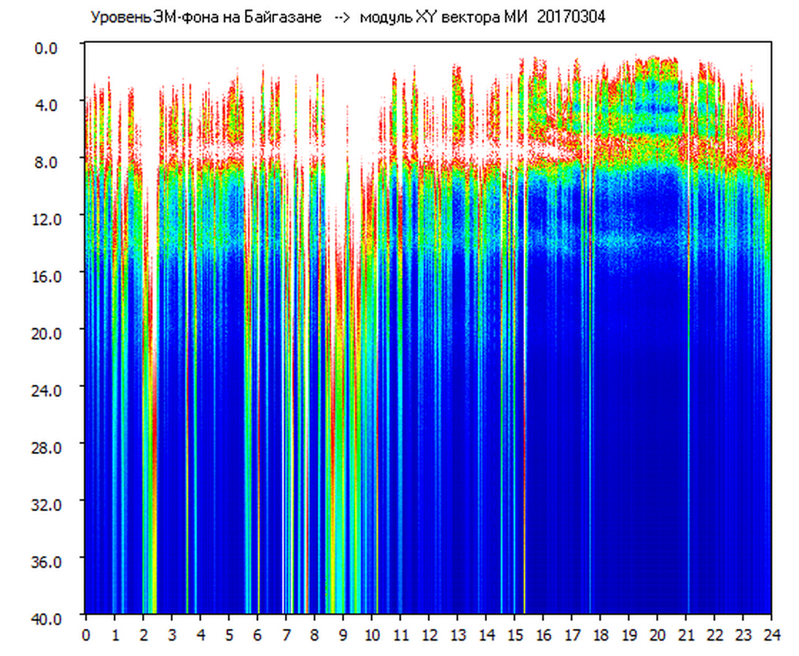Click the X-axis hour label '24'
Image resolution: width=799 pixels, height=656 pixels.
pyautogui.click(x=773, y=635)
